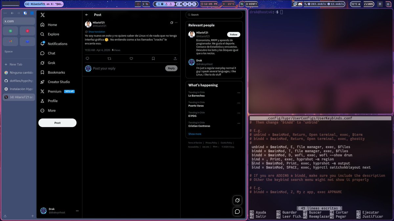Open Cookie Policy footer link
Screen dimensions: 394x221
tap(226, 143)
